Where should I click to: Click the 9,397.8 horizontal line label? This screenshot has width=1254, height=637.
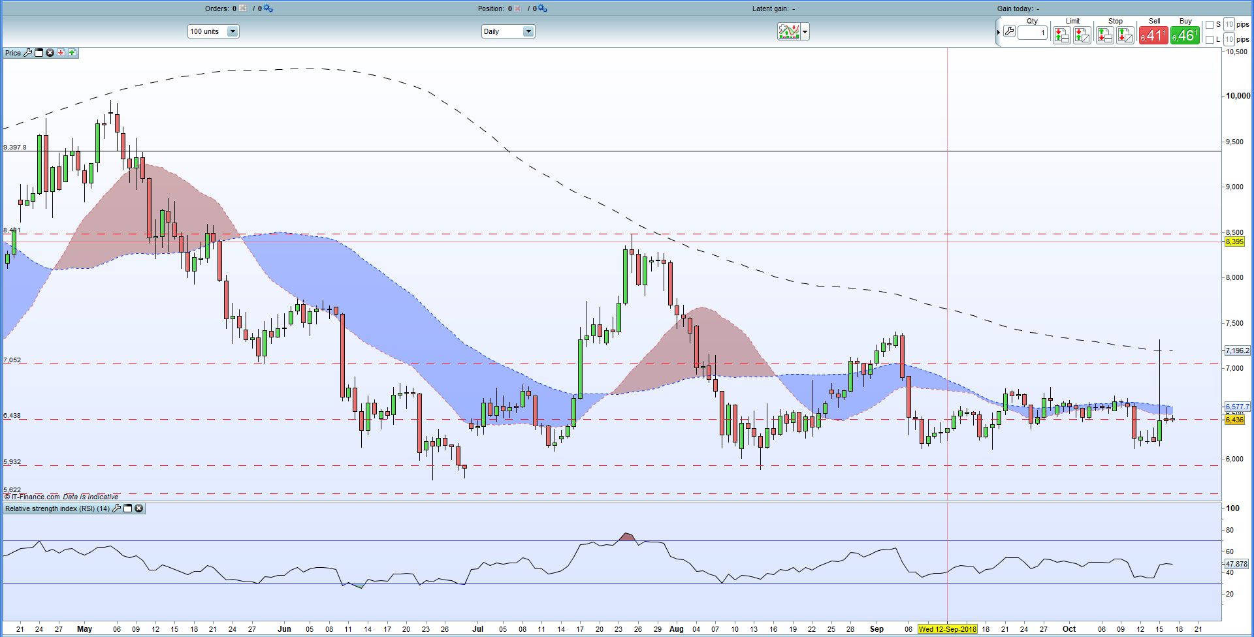[x=15, y=148]
